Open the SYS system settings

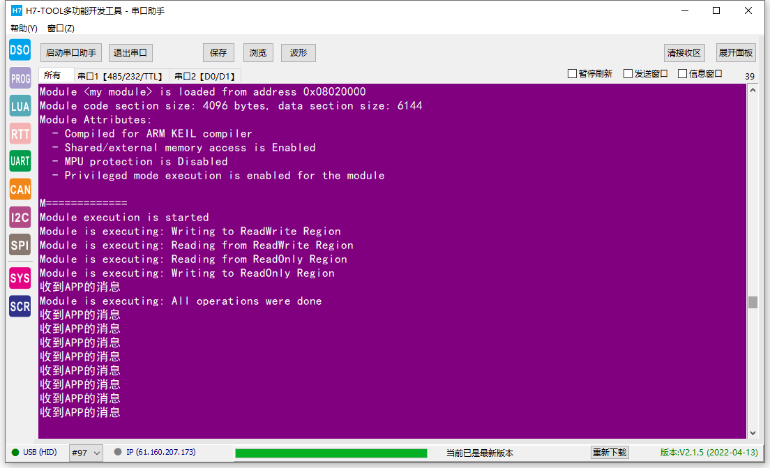pos(20,278)
